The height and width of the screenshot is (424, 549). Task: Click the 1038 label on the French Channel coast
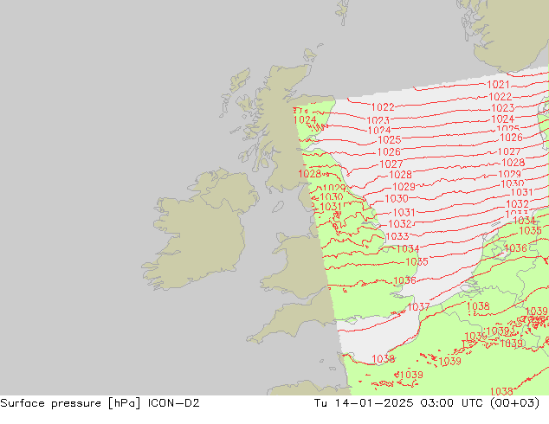click(383, 358)
